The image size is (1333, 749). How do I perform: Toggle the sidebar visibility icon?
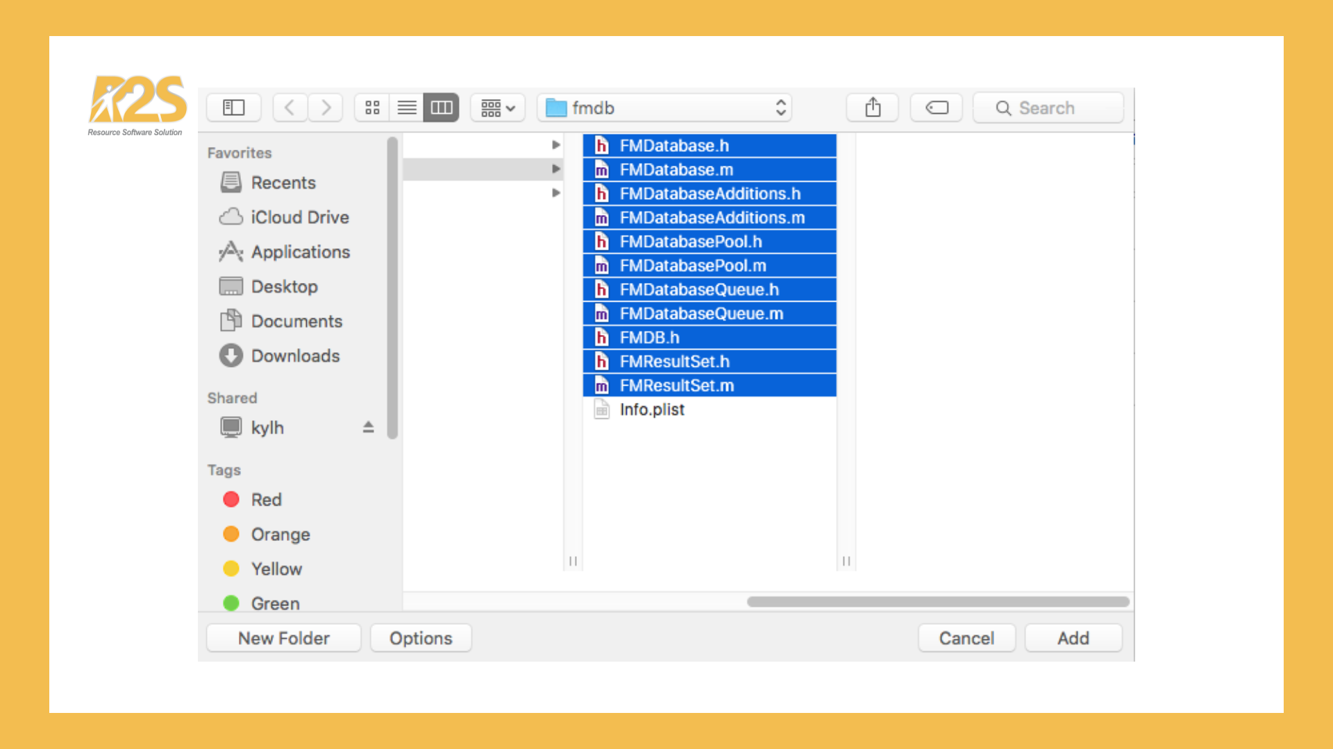coord(233,107)
